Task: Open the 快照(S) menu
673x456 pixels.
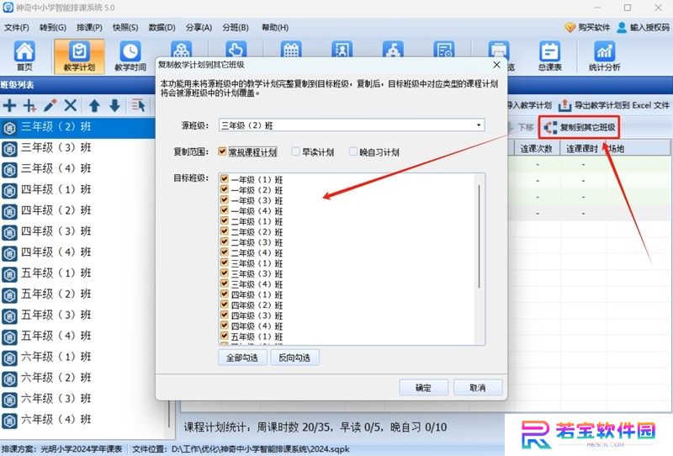Action: [125, 28]
